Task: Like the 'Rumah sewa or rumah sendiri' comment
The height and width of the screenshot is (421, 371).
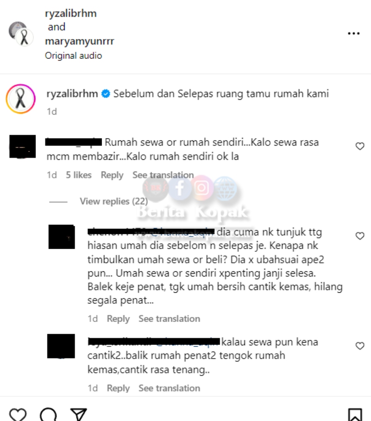Action: click(360, 146)
